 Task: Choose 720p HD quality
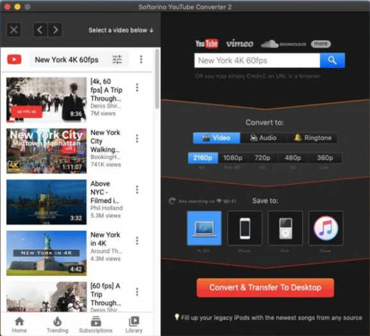tap(263, 158)
